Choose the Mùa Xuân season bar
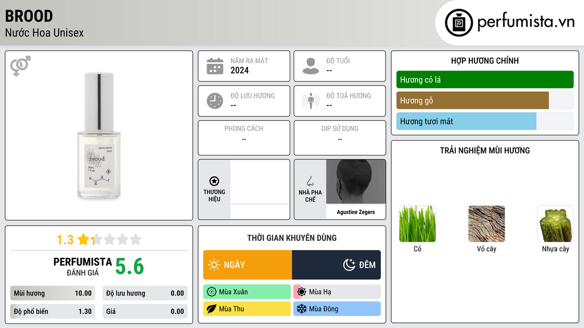The width and height of the screenshot is (584, 328). pyautogui.click(x=247, y=292)
